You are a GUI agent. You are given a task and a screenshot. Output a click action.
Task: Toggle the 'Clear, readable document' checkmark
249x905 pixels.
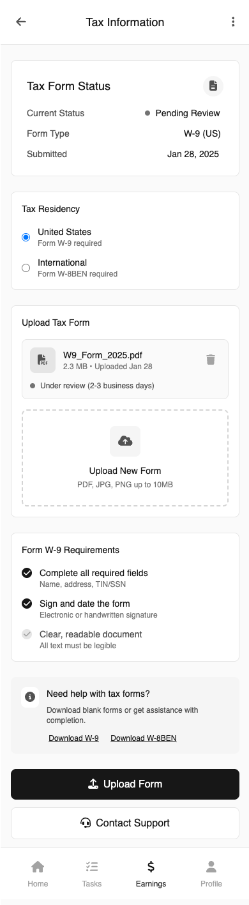(x=27, y=634)
